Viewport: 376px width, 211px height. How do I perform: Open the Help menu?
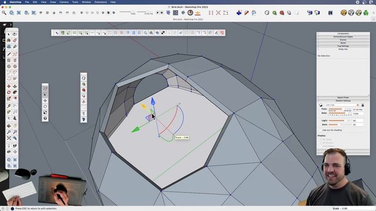(113, 2)
